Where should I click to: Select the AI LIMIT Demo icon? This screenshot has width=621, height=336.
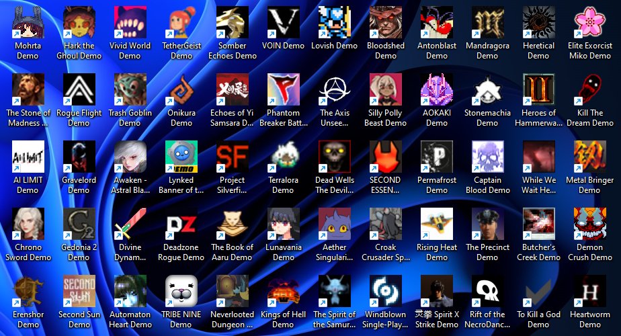(x=28, y=157)
